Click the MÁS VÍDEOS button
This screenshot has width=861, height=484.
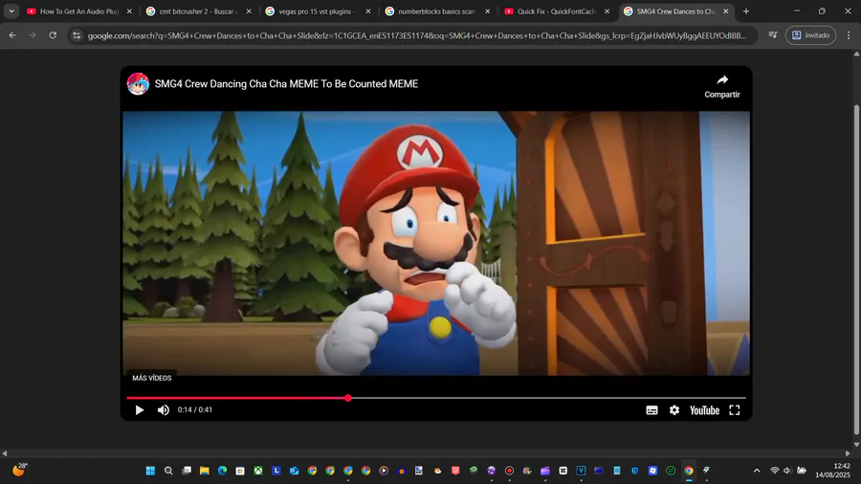(x=151, y=378)
